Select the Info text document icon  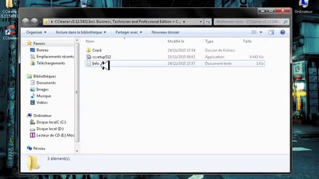click(x=89, y=63)
